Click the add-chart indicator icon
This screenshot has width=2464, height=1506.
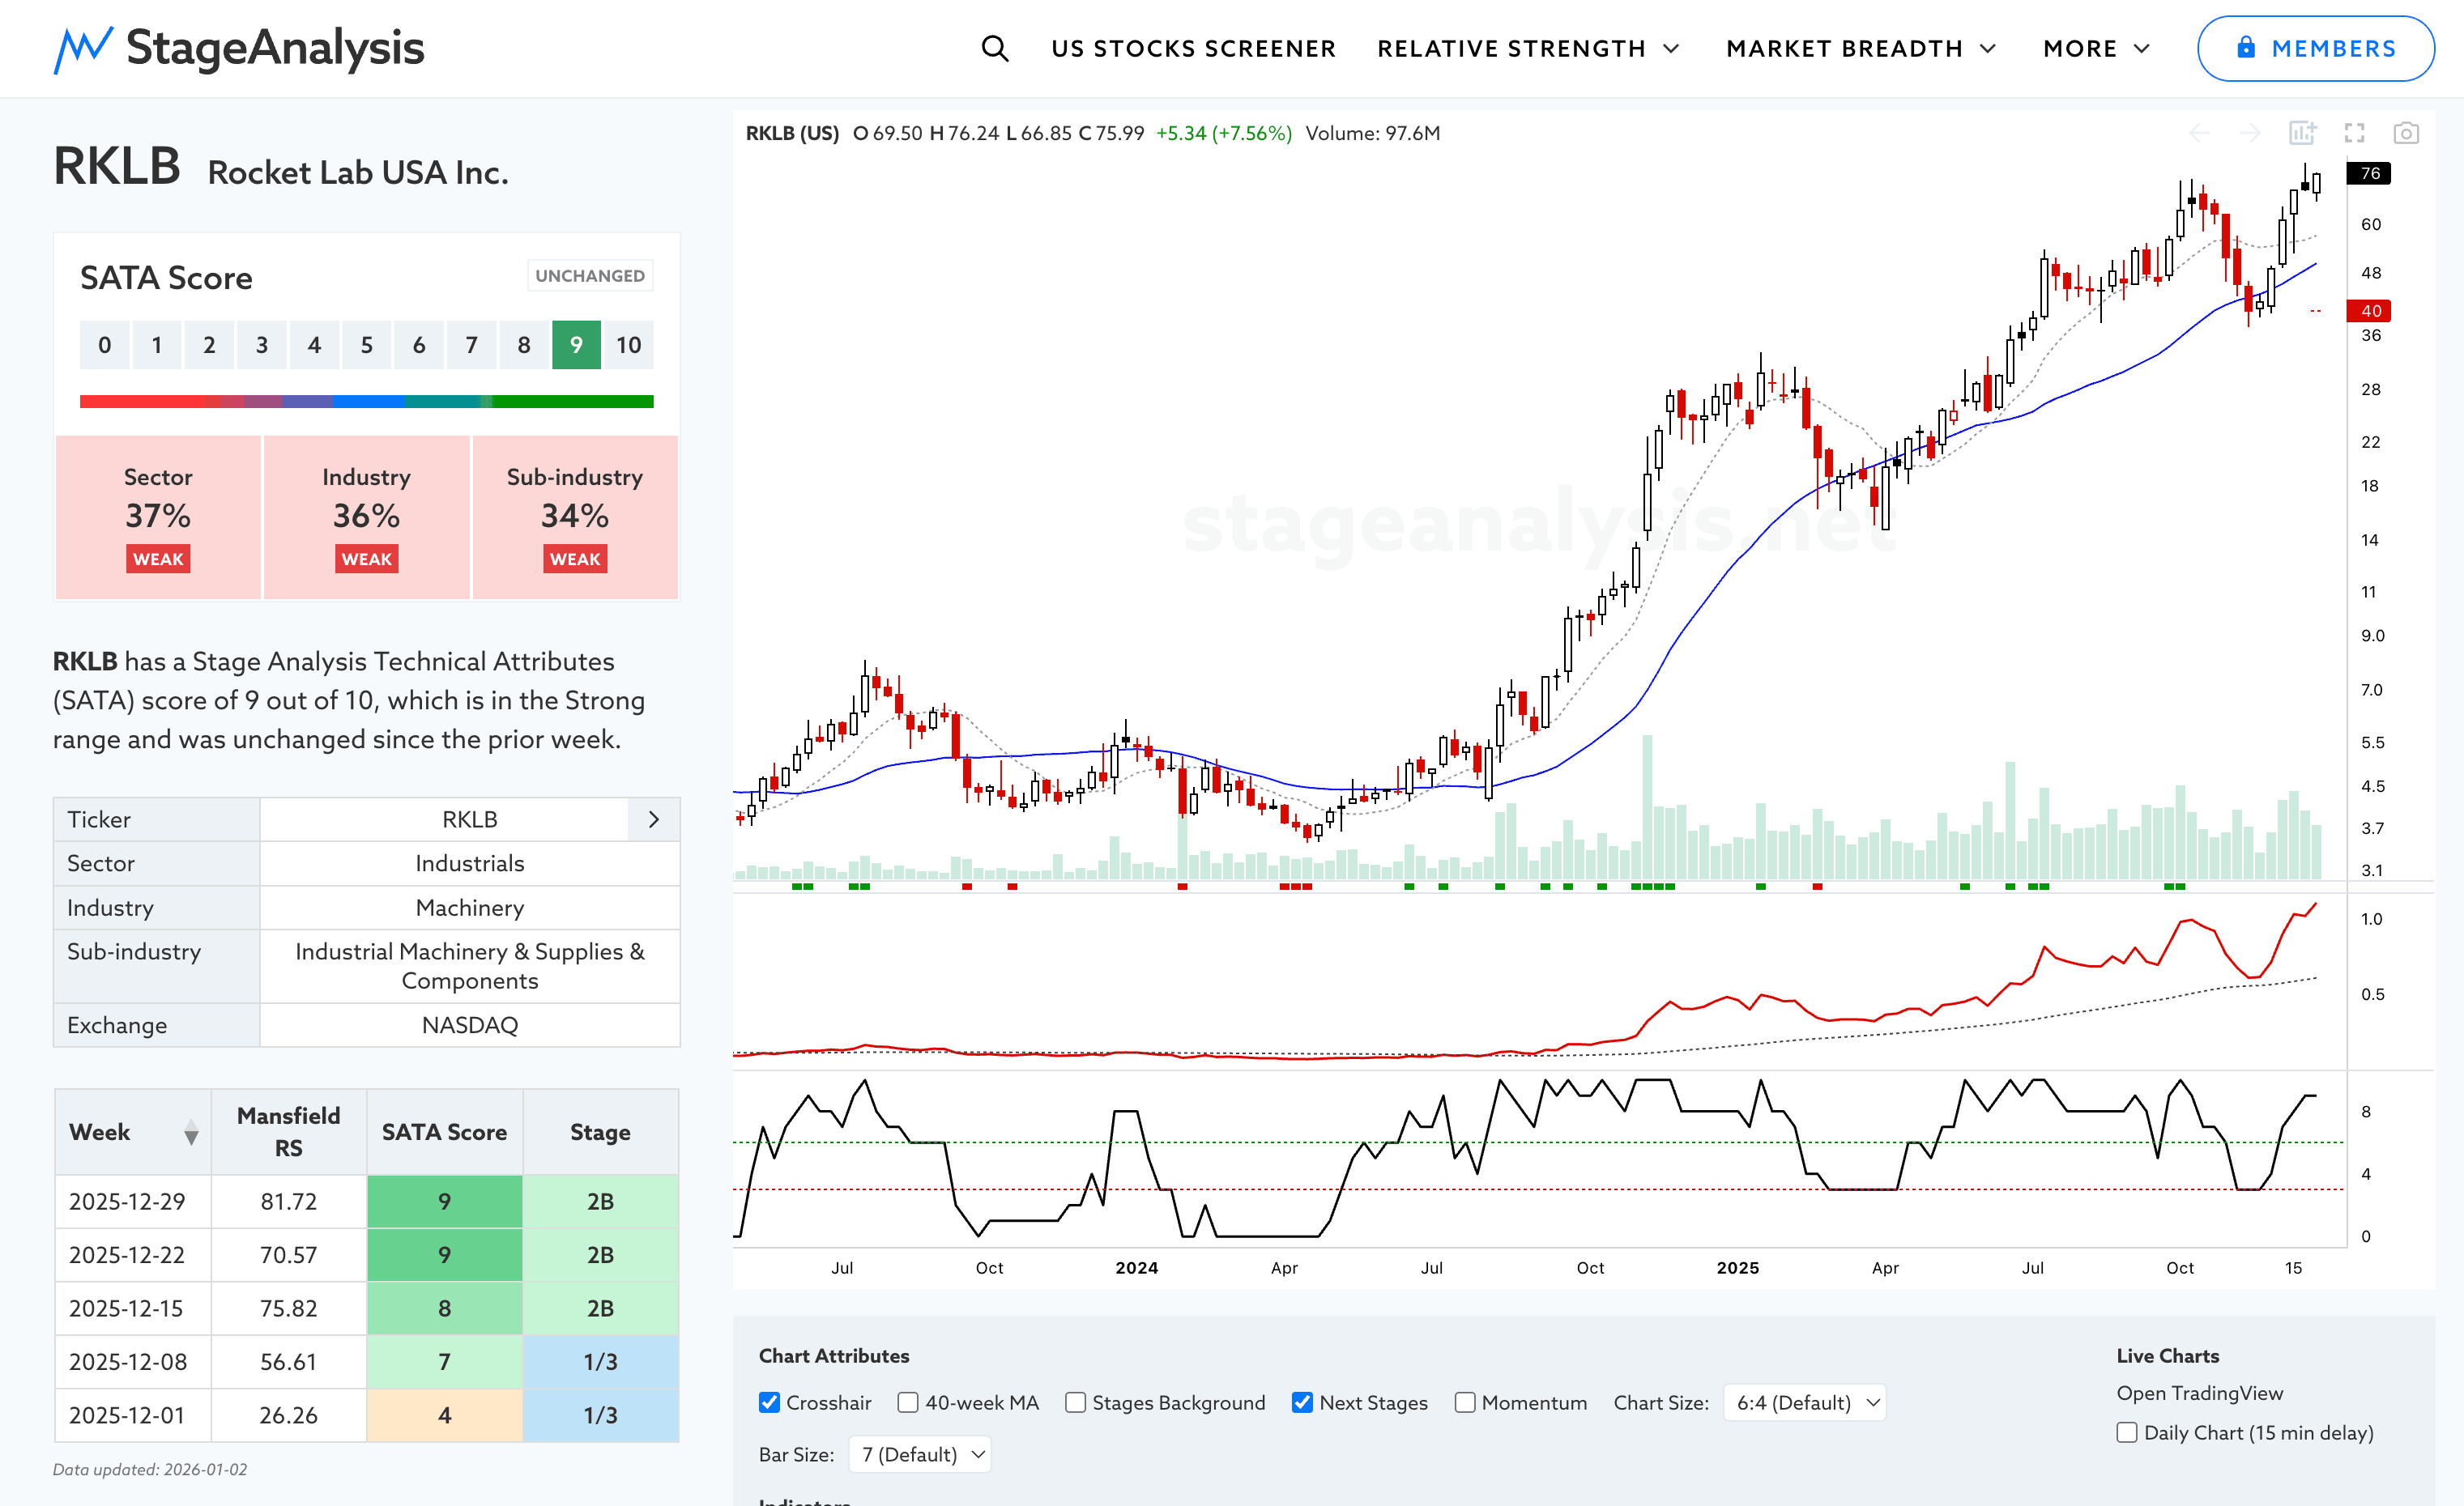pyautogui.click(x=2302, y=133)
